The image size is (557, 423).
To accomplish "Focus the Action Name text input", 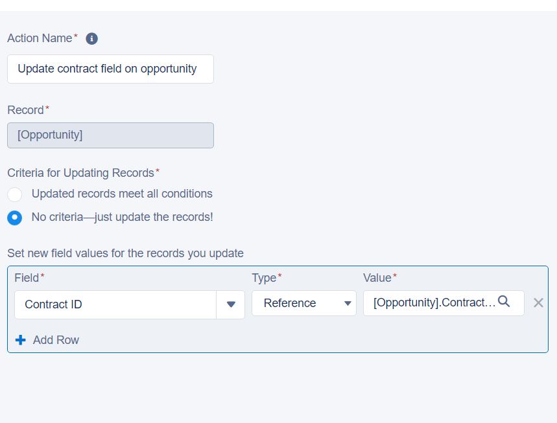I will pyautogui.click(x=110, y=69).
